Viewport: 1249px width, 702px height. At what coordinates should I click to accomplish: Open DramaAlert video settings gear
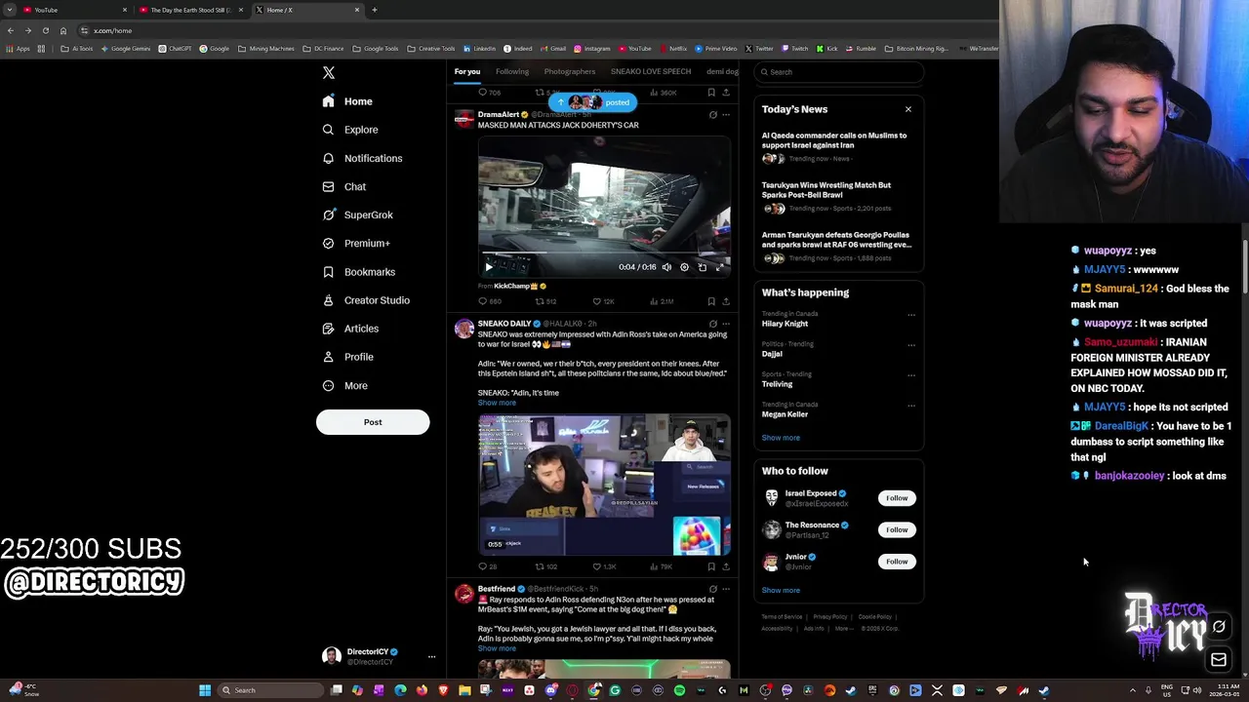(x=684, y=267)
